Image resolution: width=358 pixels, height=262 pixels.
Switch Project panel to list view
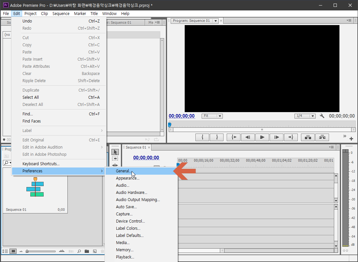(5, 251)
